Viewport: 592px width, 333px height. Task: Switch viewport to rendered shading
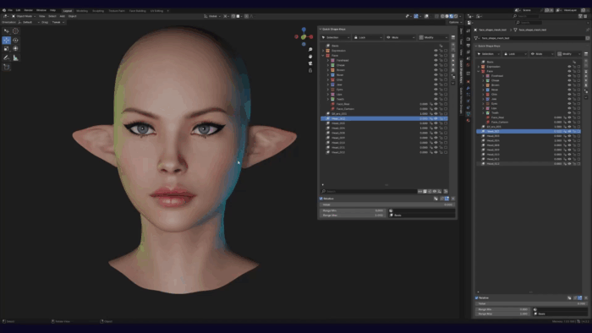(x=456, y=16)
